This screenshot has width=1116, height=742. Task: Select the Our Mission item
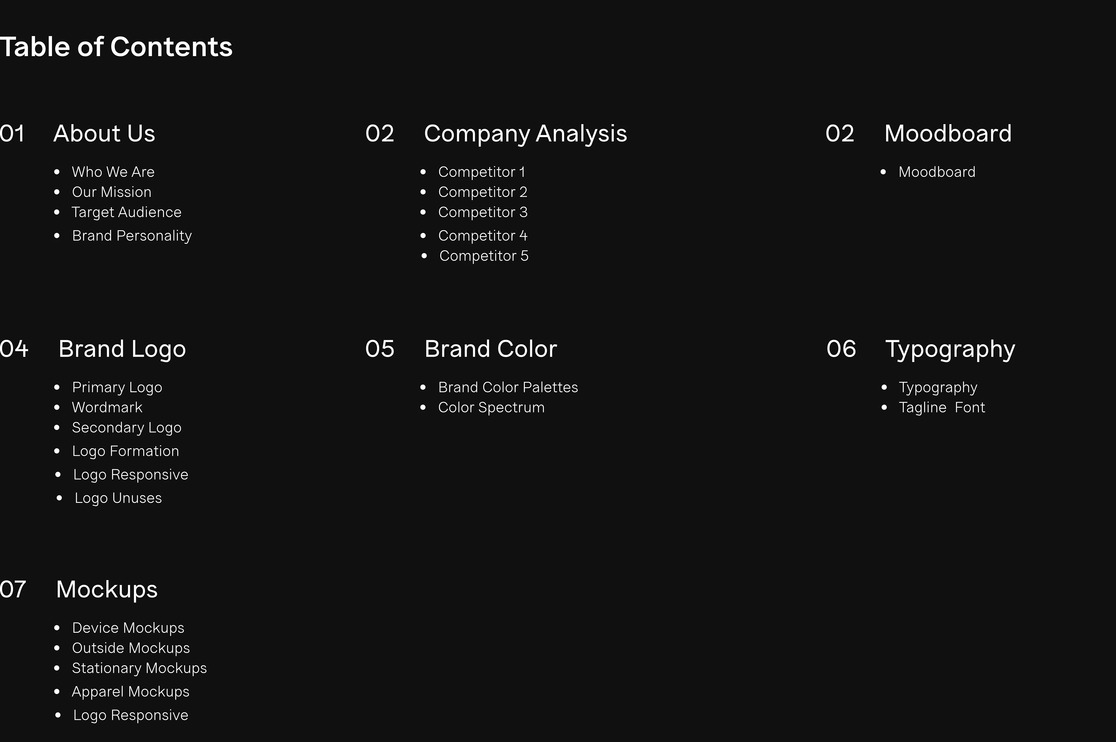112,192
